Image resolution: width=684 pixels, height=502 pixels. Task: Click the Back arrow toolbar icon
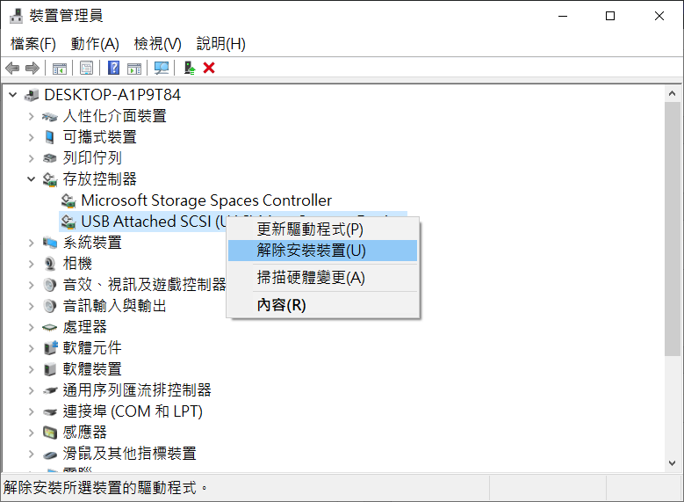12,68
